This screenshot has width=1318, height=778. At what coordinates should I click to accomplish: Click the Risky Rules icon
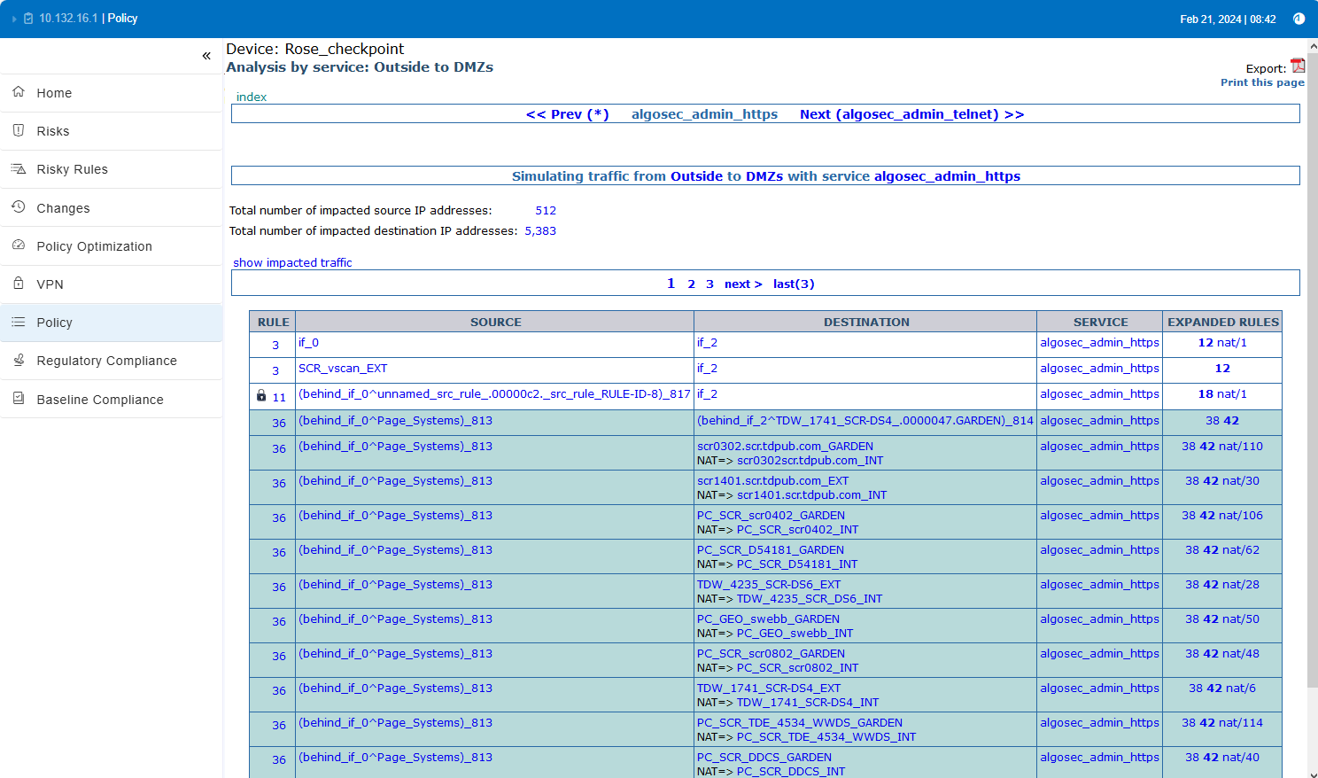19,168
